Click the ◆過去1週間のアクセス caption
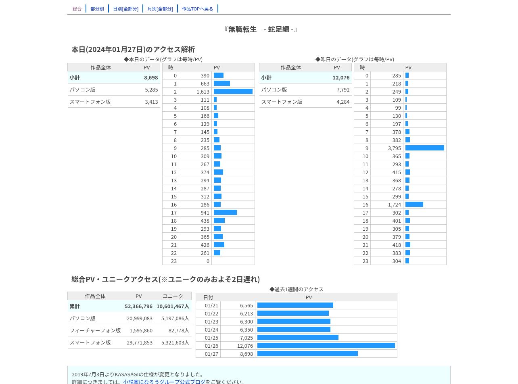Viewport: 518px width, 384px height. [x=297, y=289]
